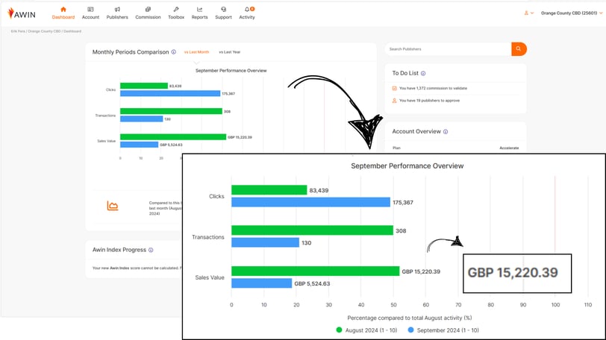Click the green Sales Value bar GBP 15,220.39
606x340 pixels.
pyautogui.click(x=316, y=271)
